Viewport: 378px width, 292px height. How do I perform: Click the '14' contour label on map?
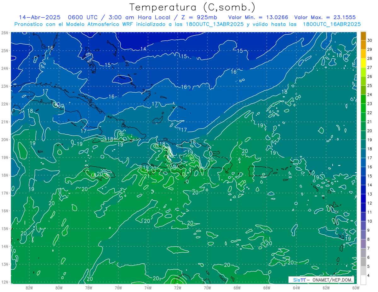143,49
